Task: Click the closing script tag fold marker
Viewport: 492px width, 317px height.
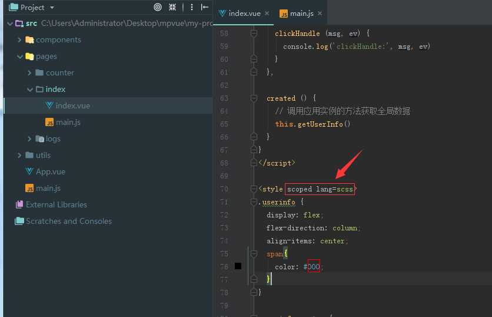Action: 254,163
